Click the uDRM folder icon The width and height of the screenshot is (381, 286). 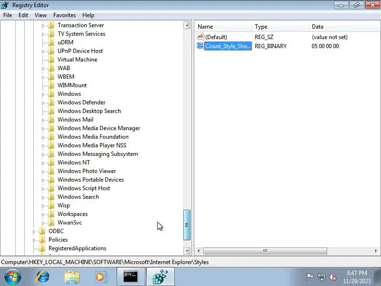[51, 42]
